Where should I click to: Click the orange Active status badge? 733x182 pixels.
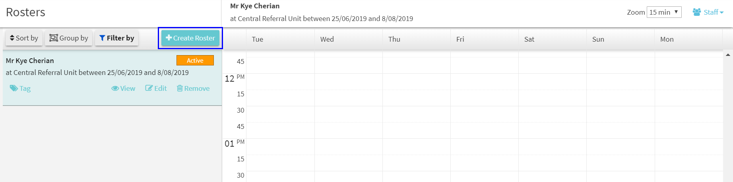pos(195,60)
